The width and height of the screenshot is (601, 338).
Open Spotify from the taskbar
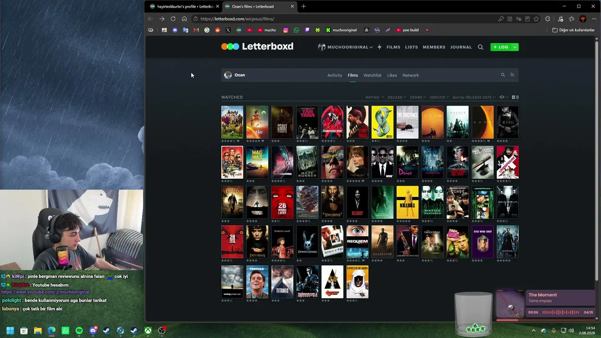tap(79, 330)
